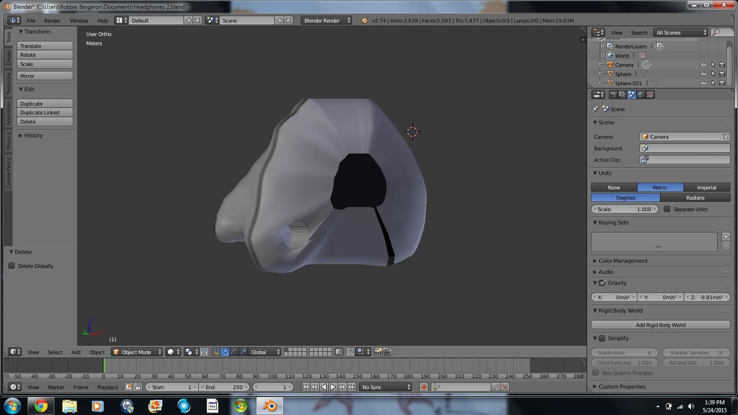
Task: Hide the Sphere.001 object in viewport
Action: (704, 83)
